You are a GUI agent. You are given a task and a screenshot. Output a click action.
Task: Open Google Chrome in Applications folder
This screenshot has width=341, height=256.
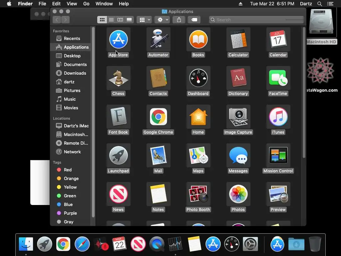[x=158, y=117]
